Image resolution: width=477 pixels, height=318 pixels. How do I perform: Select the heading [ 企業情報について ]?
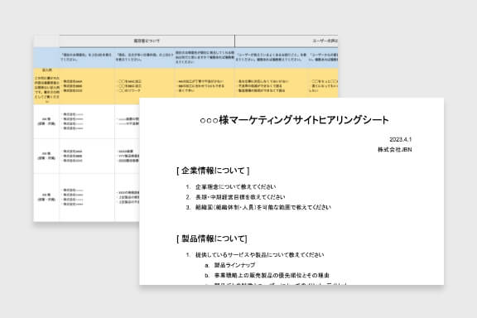(213, 171)
